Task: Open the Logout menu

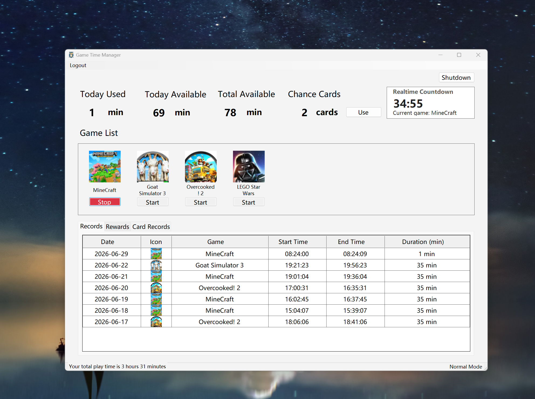Action: coord(78,65)
